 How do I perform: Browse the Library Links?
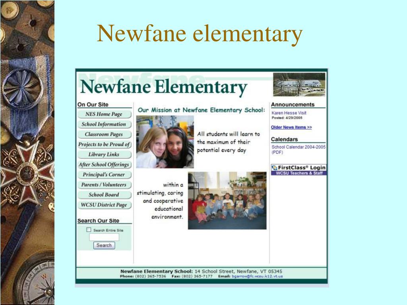pyautogui.click(x=104, y=154)
